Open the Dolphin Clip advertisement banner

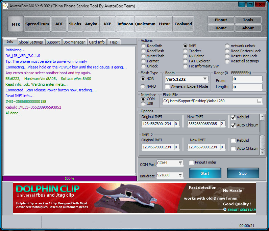134,198
